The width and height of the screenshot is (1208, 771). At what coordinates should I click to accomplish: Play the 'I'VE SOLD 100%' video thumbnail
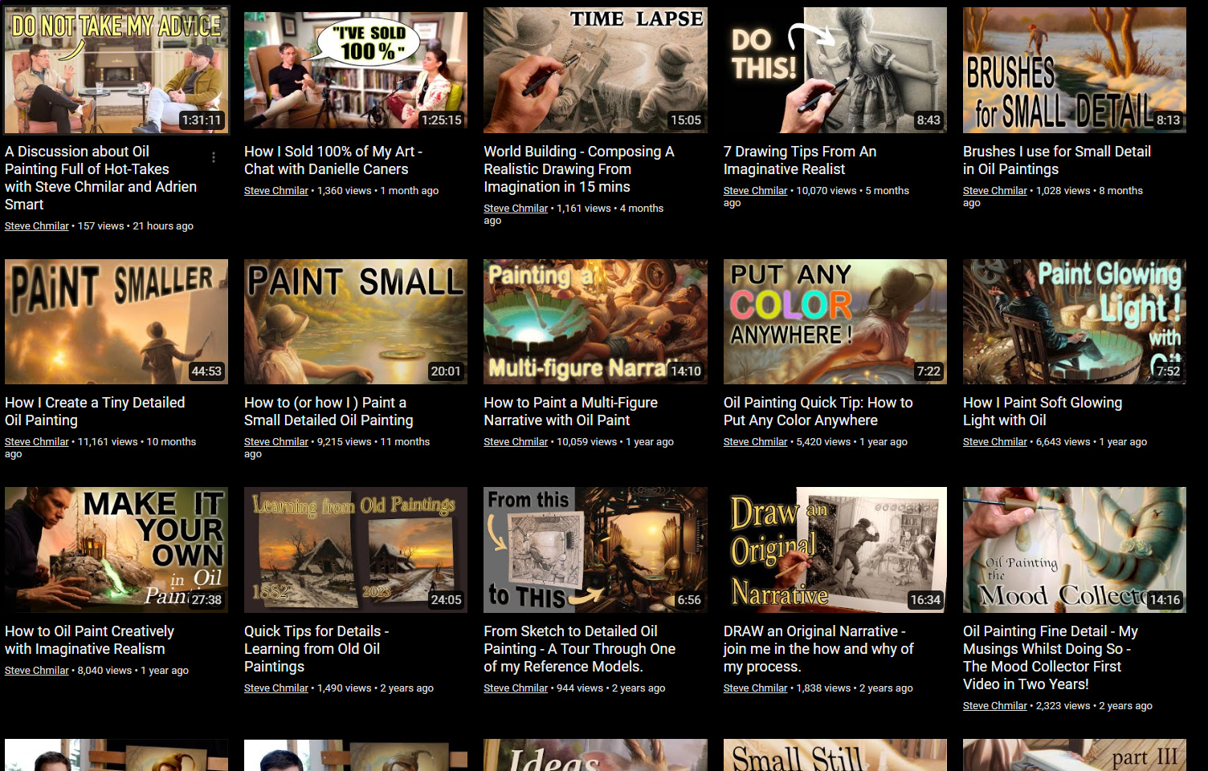pyautogui.click(x=356, y=70)
